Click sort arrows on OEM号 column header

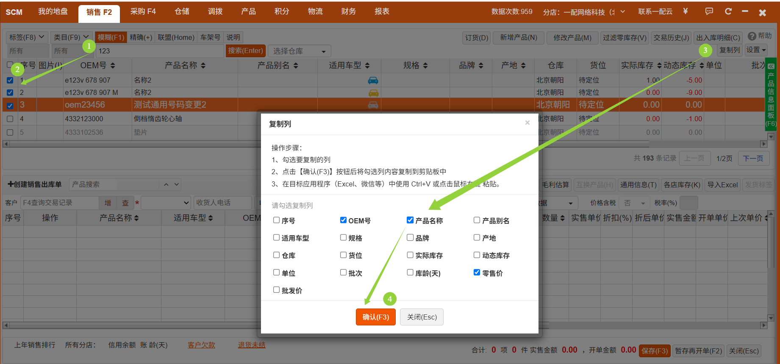113,66
